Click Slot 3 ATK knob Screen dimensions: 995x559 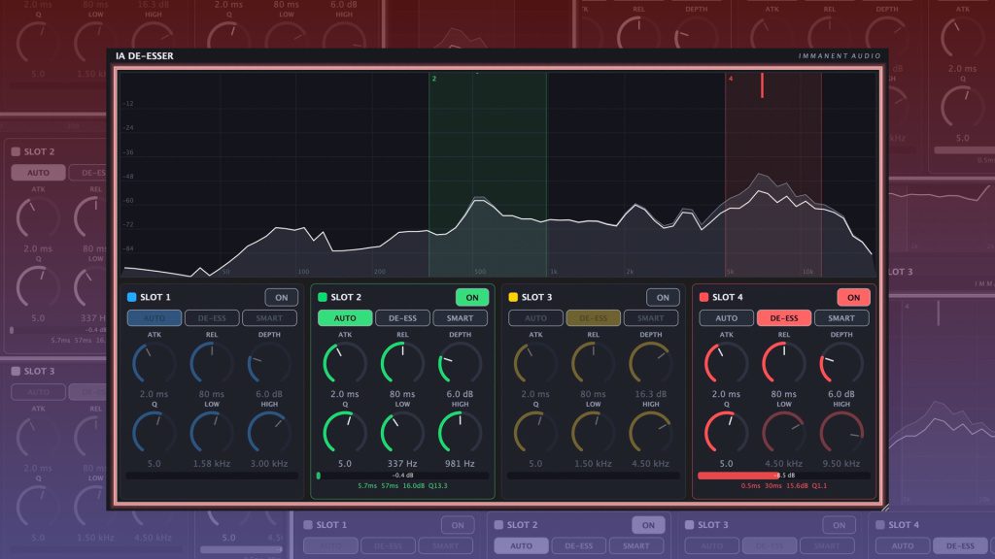pos(535,363)
